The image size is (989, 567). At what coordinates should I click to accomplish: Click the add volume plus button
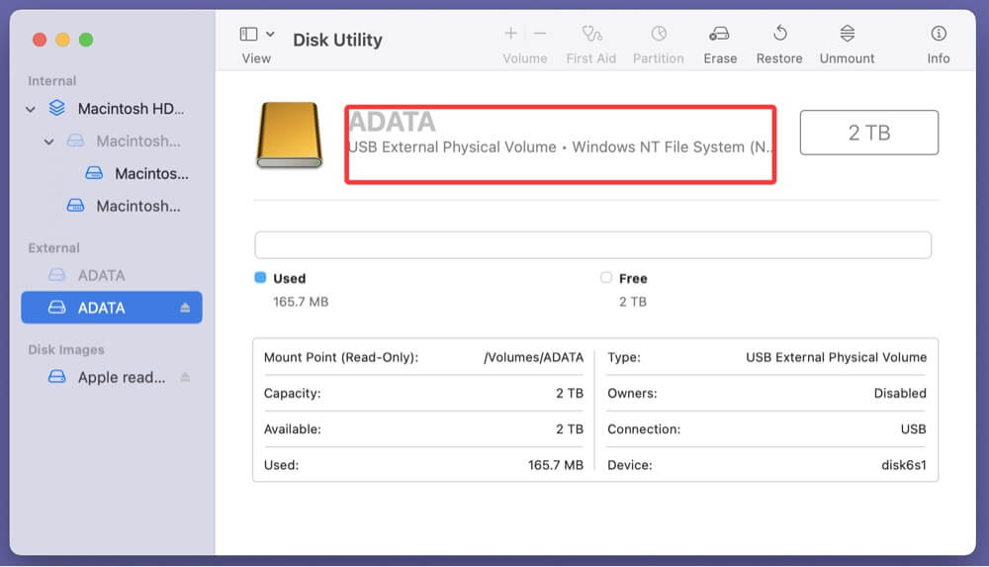[x=511, y=34]
